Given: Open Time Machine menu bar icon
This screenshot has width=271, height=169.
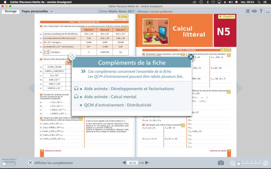Looking at the screenshot, I should click(201, 2).
